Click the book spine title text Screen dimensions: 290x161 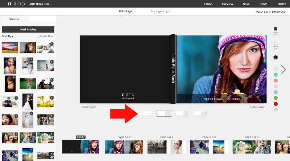click(x=173, y=69)
